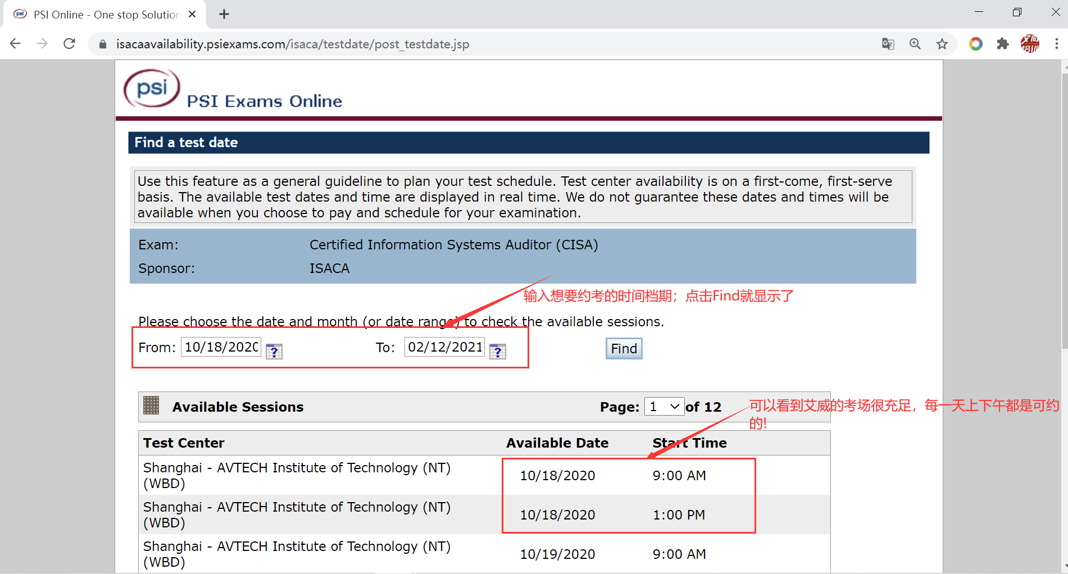
Task: Minimize the browser window
Action: pos(979,12)
